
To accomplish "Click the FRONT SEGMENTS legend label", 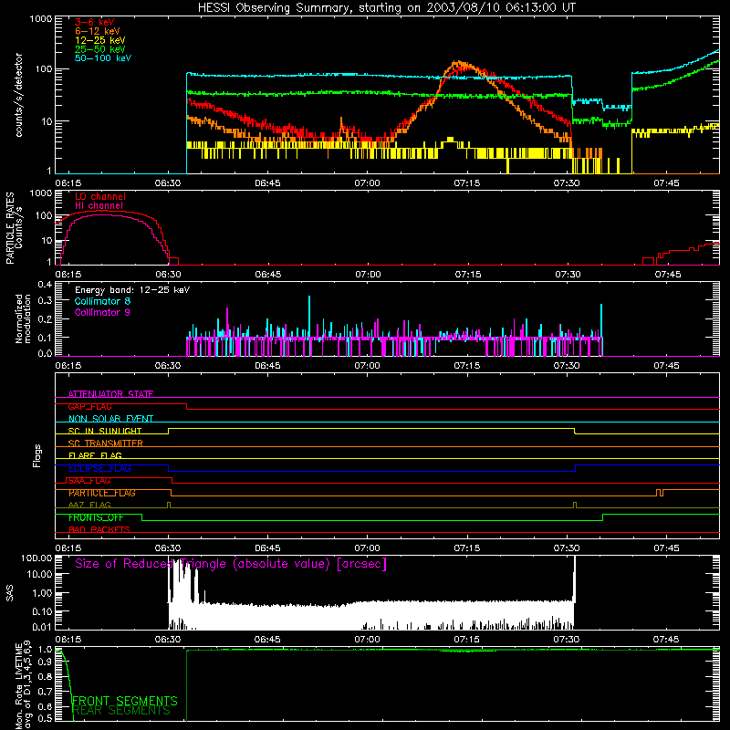I will coord(125,701).
